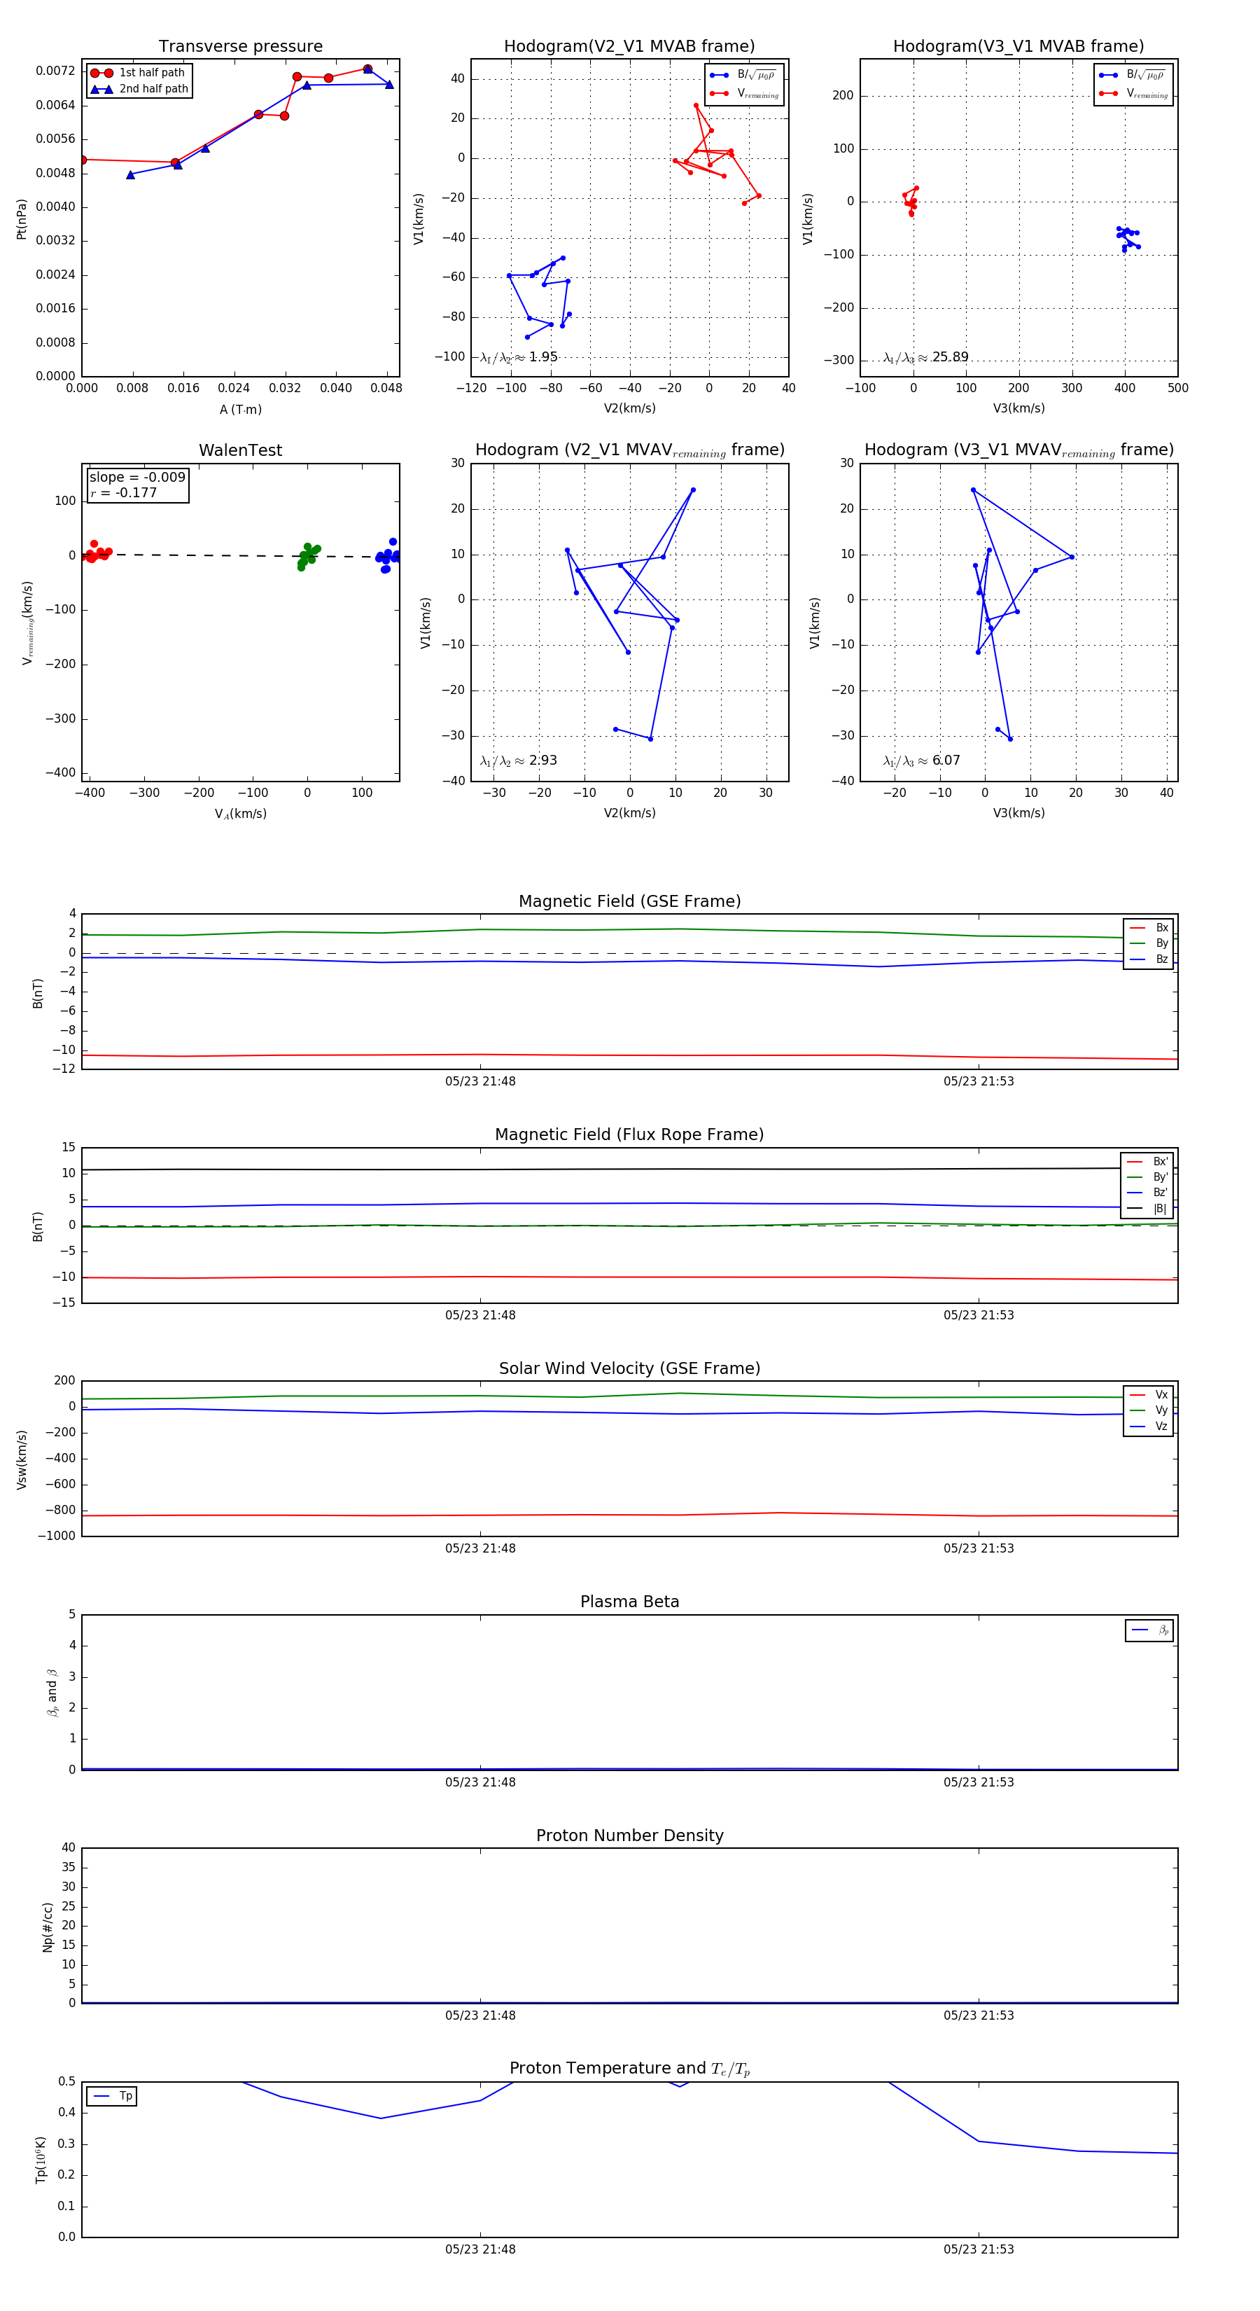Click the "V_A(km/s)" x-axis label of WalenTest
1260x2311 pixels.
[240, 814]
